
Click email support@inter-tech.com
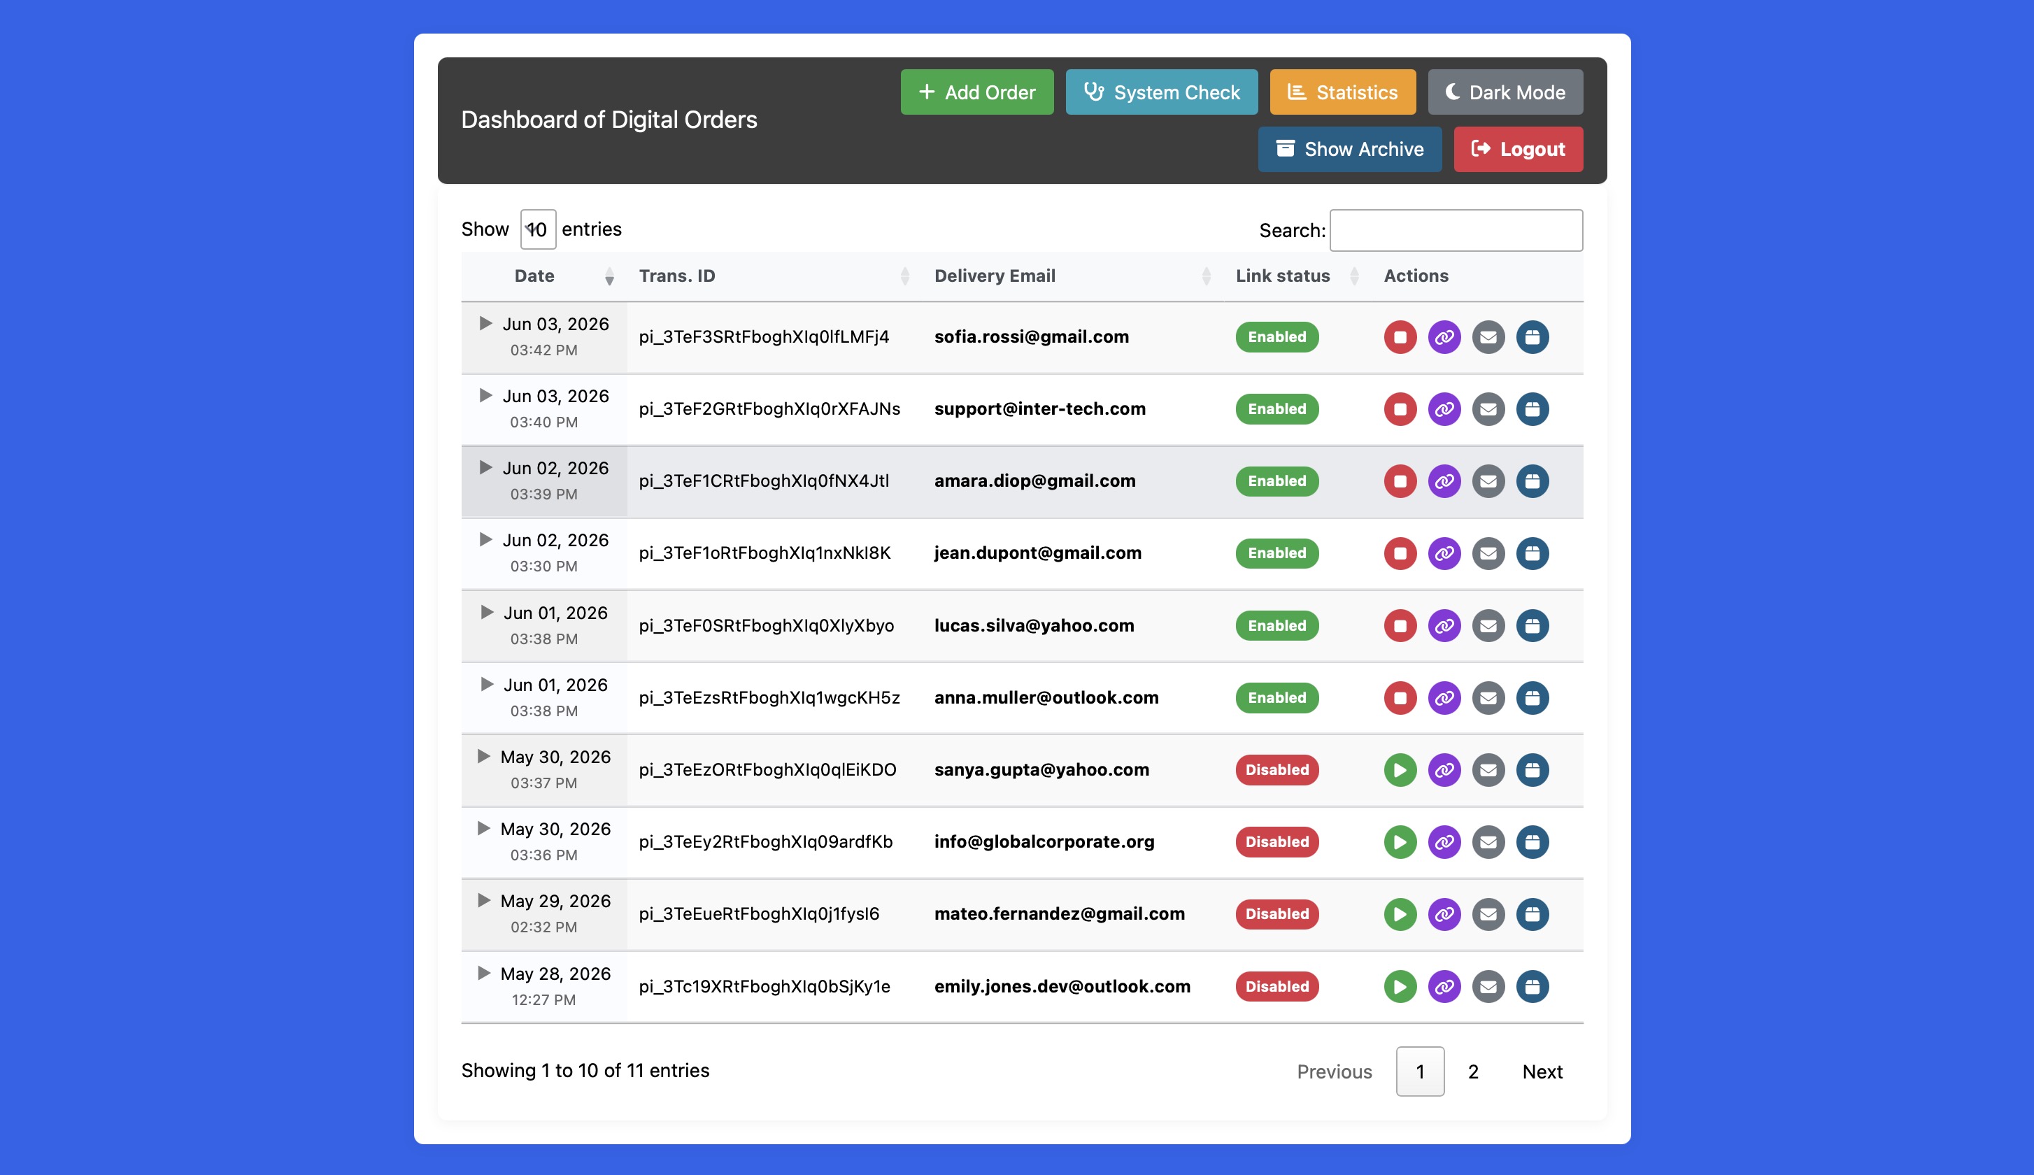pos(1039,409)
